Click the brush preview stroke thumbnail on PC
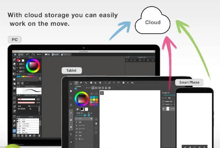The height and width of the screenshot is (148, 220). 32,91
